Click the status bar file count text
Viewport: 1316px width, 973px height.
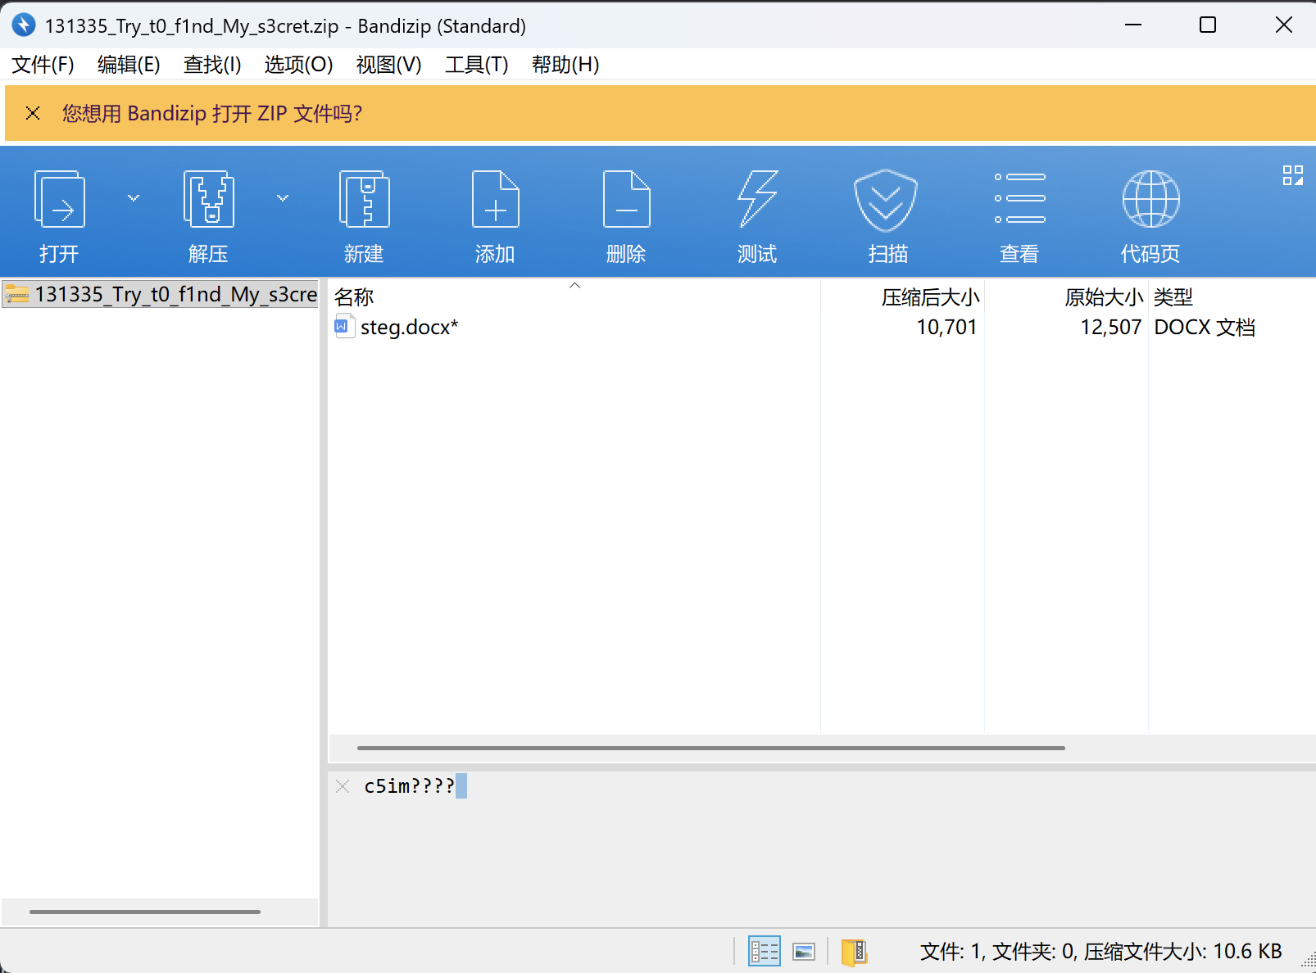(1100, 952)
